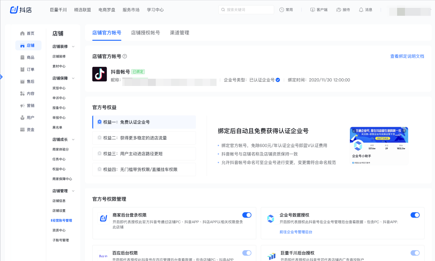Switch to 店铺授权帐号 tab
Viewport: 435px width, 261px height.
tap(146, 33)
